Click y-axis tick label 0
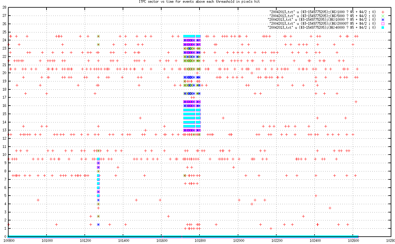This screenshot has width=395, height=244. [5, 237]
